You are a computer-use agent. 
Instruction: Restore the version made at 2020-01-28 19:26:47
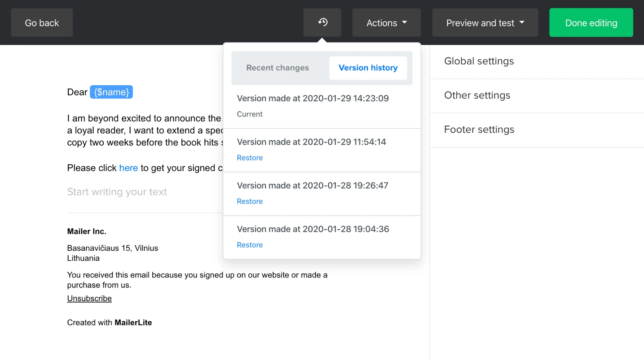(250, 201)
